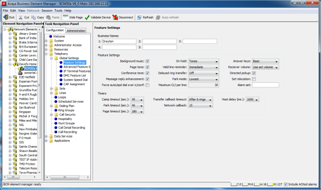Click the Paste toolbar icon
This screenshot has width=321, height=190.
[48, 17]
